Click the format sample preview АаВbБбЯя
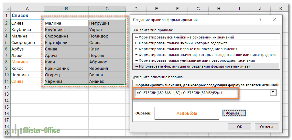The image size is (292, 140). (x=187, y=113)
